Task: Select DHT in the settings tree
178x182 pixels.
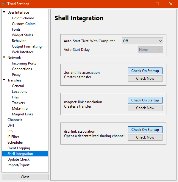Action: [x=11, y=125]
